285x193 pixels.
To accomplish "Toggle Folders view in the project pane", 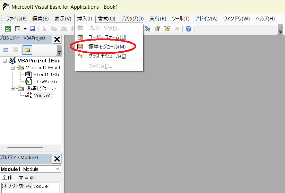I will (27, 50).
